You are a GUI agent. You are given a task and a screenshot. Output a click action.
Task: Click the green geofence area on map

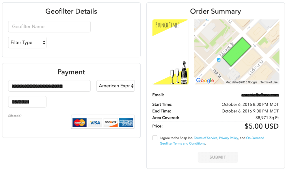(237, 52)
